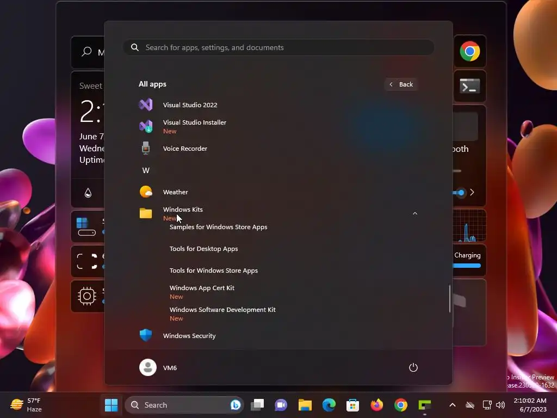Show hidden system tray icons
Image resolution: width=557 pixels, height=418 pixels.
pos(452,405)
